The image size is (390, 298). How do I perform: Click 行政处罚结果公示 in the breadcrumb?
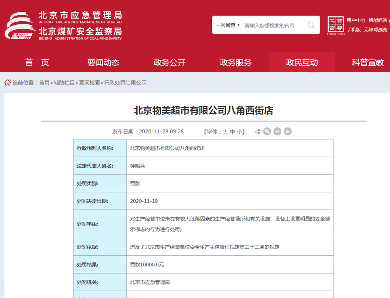point(125,83)
